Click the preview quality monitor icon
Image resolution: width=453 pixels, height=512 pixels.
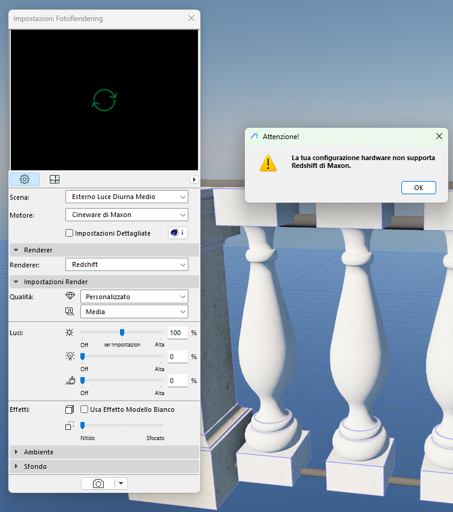(x=70, y=311)
